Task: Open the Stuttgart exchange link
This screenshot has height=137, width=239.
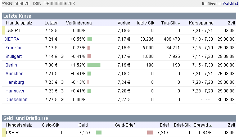Action: point(14,56)
